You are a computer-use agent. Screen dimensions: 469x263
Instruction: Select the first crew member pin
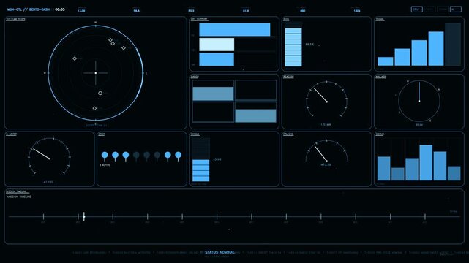coord(105,156)
